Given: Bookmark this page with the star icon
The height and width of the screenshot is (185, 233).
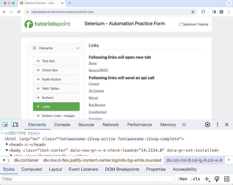Looking at the screenshot, I should pos(193,12).
